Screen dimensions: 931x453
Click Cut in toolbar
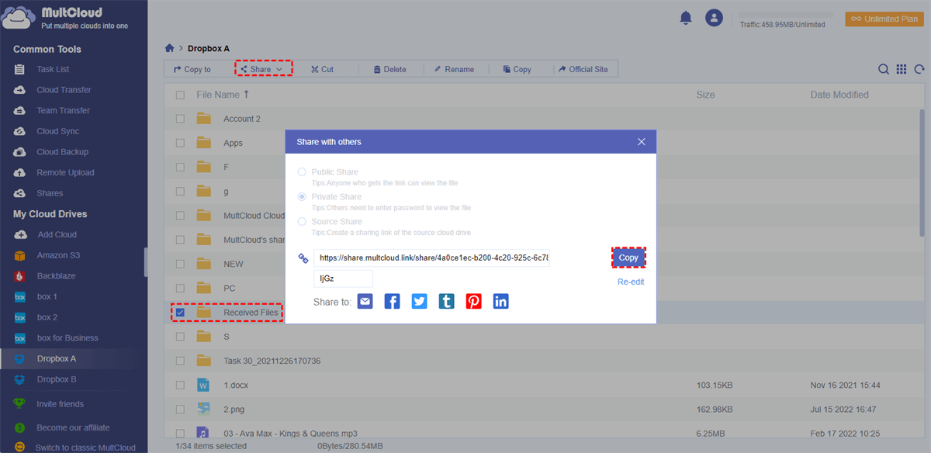[322, 69]
